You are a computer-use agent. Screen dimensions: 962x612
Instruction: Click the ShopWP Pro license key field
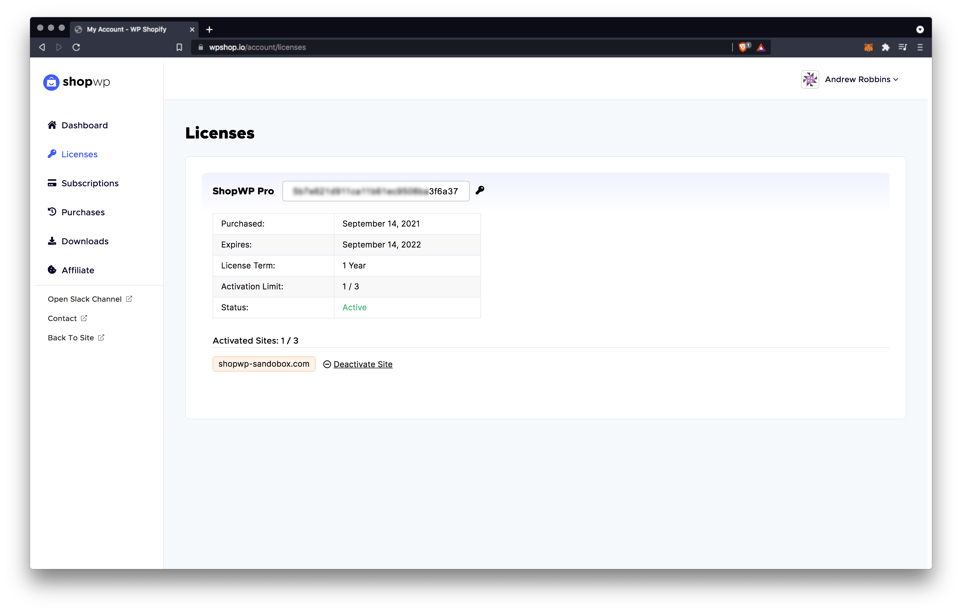click(376, 191)
